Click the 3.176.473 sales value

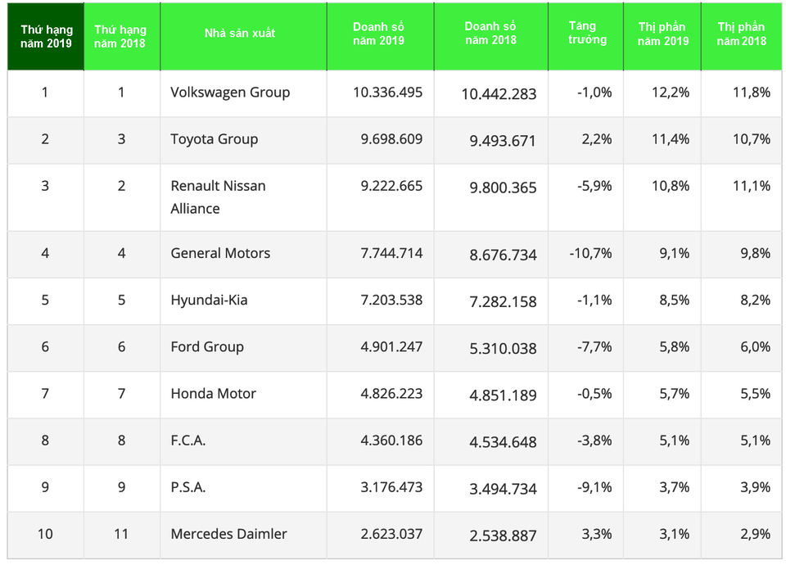(x=391, y=487)
